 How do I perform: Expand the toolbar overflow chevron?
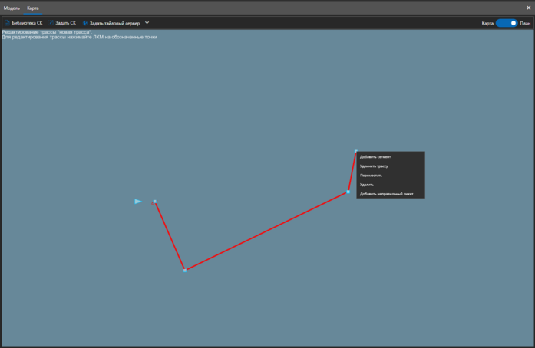click(147, 23)
